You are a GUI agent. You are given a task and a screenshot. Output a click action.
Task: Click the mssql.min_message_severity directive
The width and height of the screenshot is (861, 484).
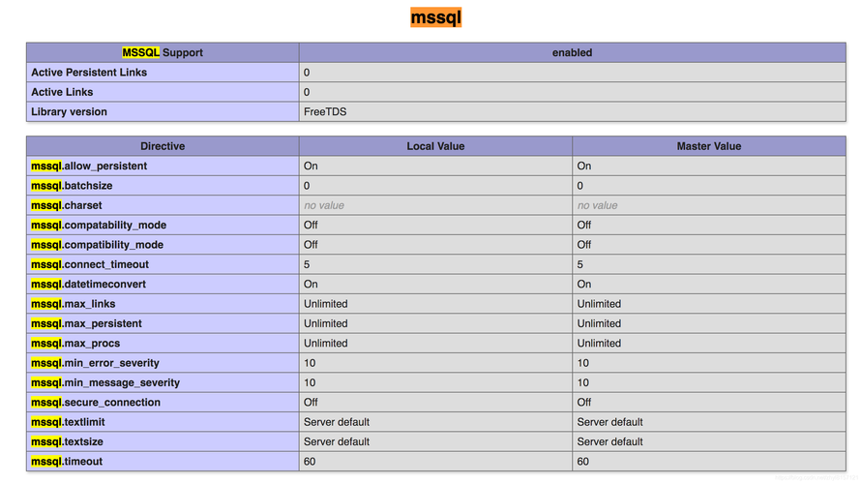pos(105,383)
